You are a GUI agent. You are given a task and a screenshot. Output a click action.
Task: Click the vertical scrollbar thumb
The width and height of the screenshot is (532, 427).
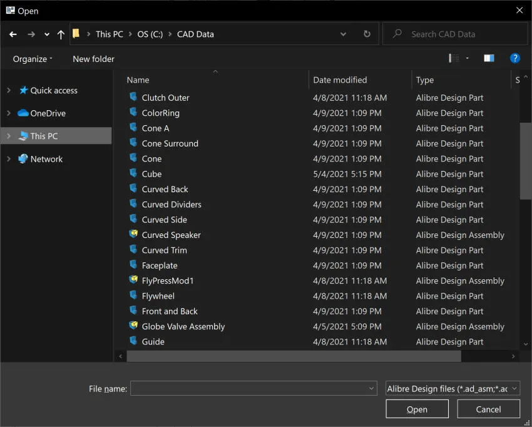(525, 161)
